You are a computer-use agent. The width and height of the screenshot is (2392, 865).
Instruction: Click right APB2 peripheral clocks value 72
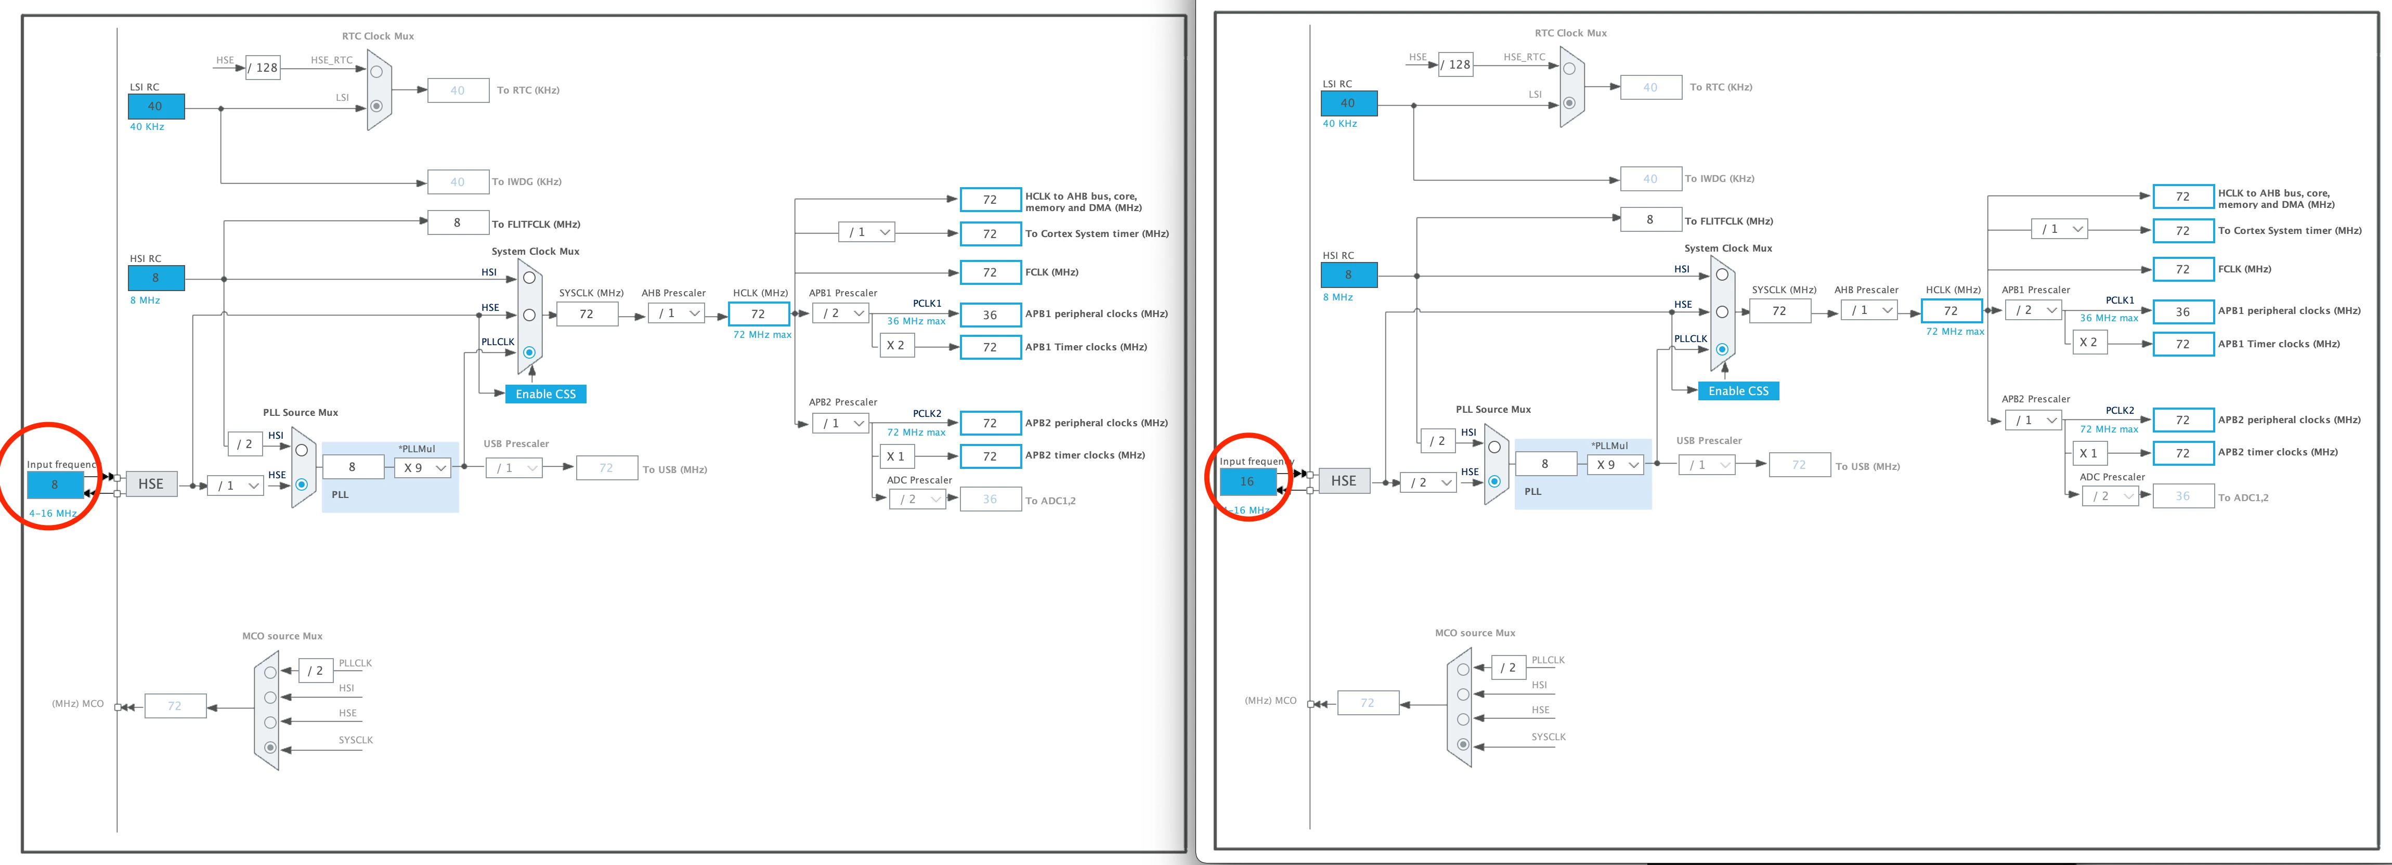(2184, 421)
